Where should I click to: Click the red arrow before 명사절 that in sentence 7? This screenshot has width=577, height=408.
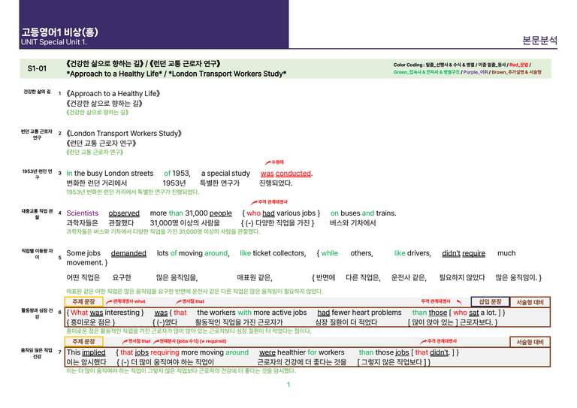coord(125,342)
